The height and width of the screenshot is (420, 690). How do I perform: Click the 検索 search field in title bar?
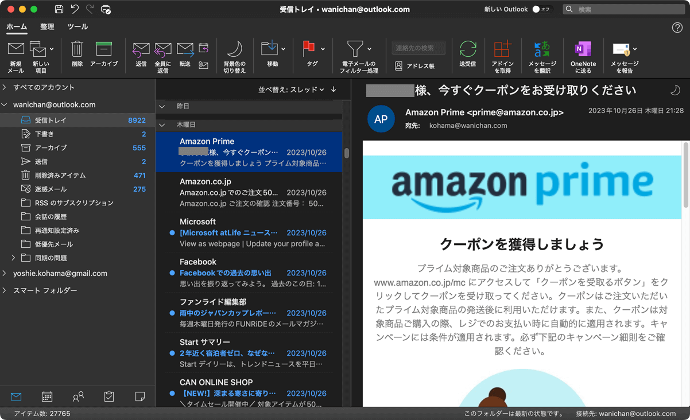tap(623, 9)
